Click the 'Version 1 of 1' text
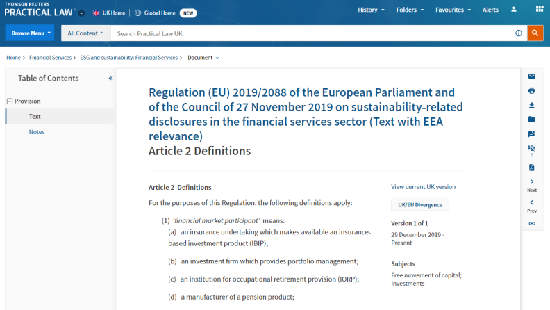The image size is (550, 310). [x=409, y=223]
